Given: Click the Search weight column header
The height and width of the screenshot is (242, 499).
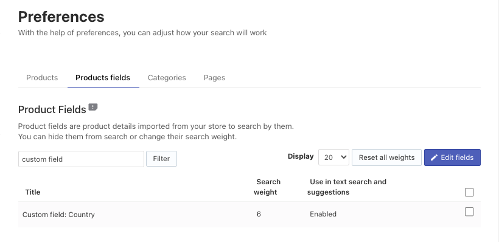Looking at the screenshot, I should point(267,187).
